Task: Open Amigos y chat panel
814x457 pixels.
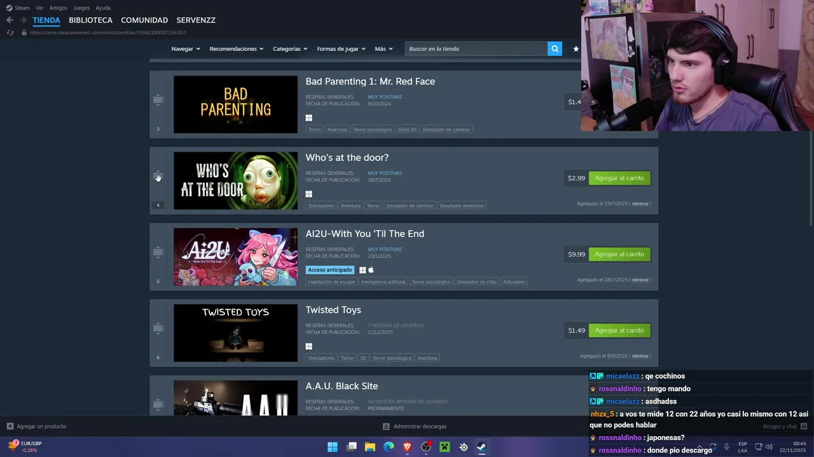Action: click(785, 427)
